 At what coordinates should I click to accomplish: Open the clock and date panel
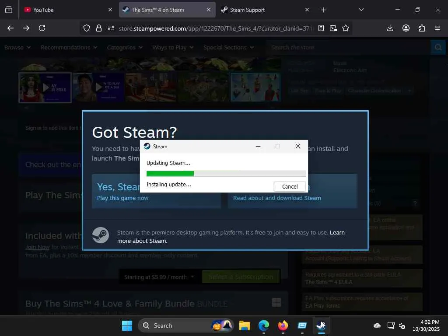(x=426, y=325)
